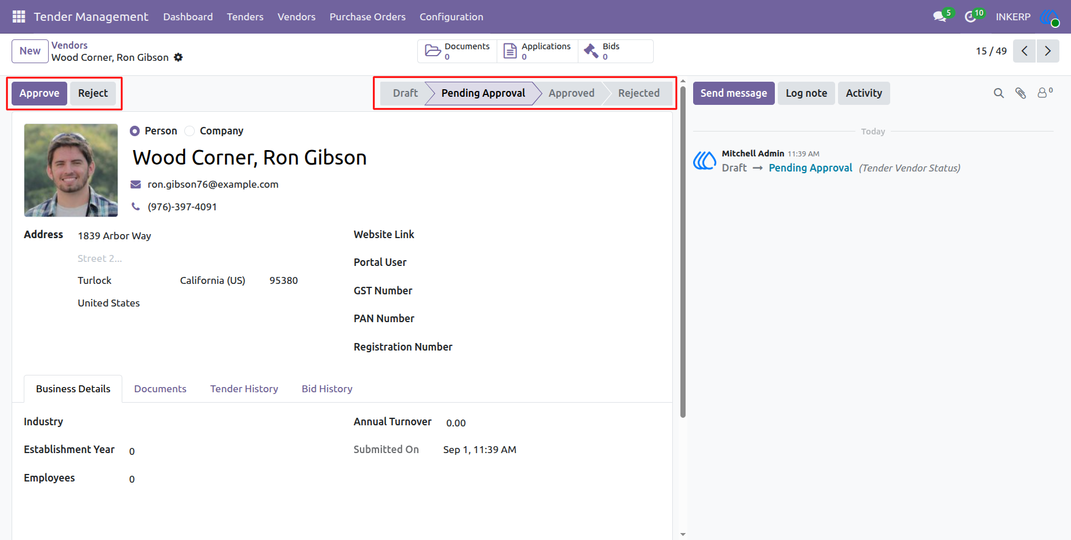Open the Documents folder smart button
The height and width of the screenshot is (540, 1071).
457,51
